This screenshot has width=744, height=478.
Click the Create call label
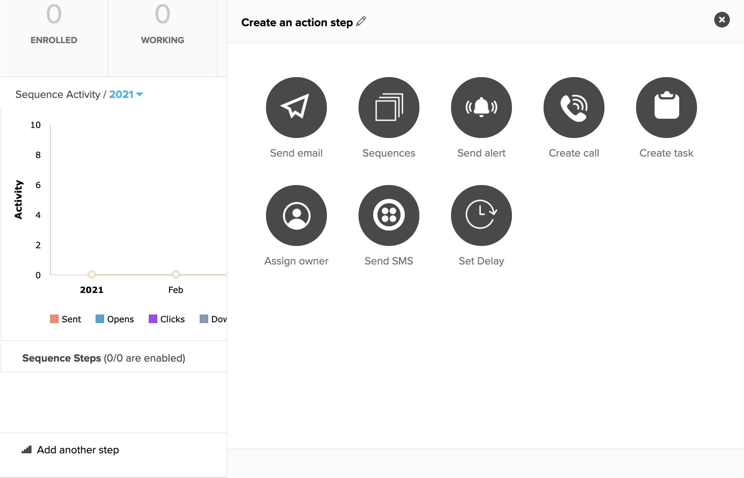[x=574, y=153]
